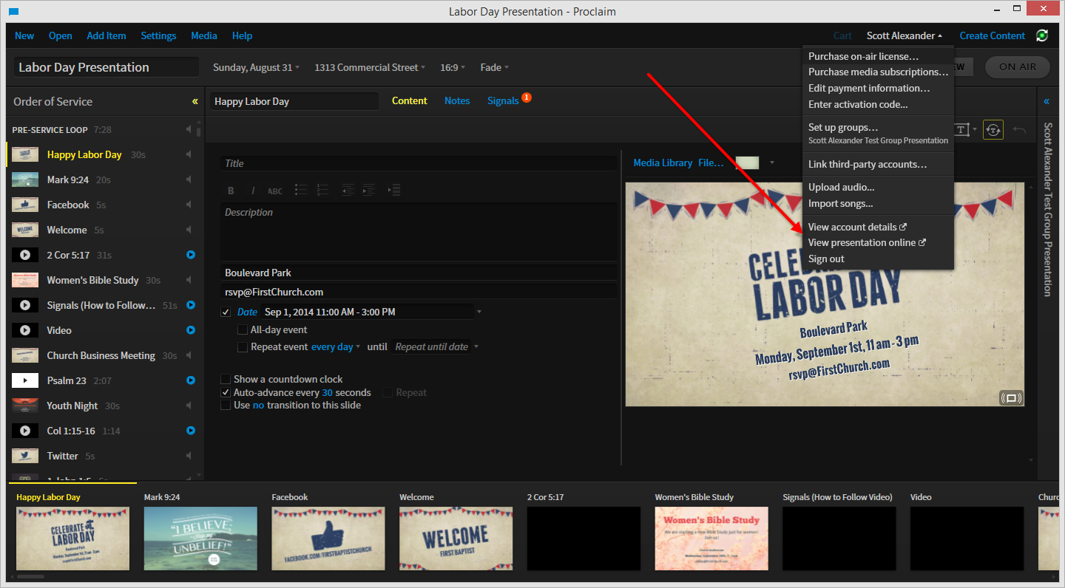Viewport: 1065px width, 588px height.
Task: Click the text box tool icon
Action: point(961,130)
